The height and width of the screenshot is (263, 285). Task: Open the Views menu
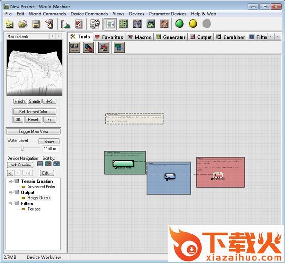tap(118, 14)
